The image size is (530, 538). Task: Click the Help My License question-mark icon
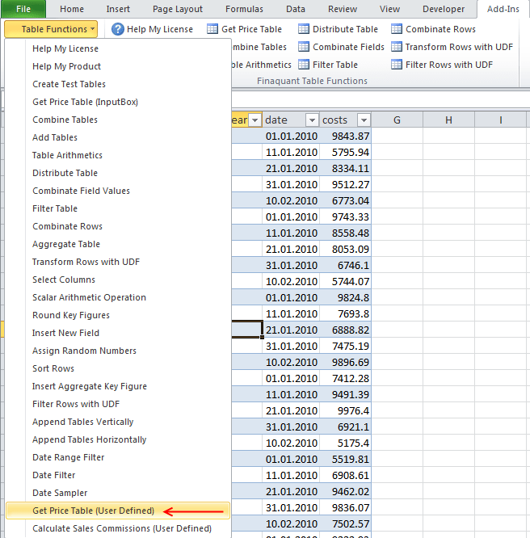coord(118,29)
